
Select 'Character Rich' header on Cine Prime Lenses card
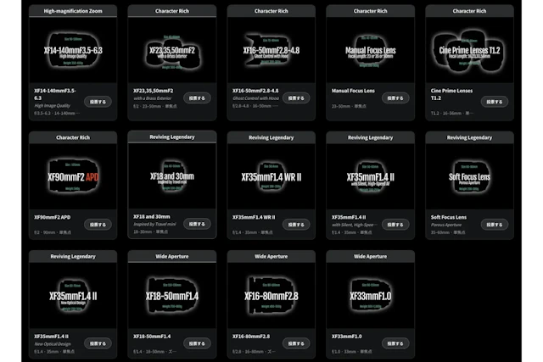(x=469, y=11)
